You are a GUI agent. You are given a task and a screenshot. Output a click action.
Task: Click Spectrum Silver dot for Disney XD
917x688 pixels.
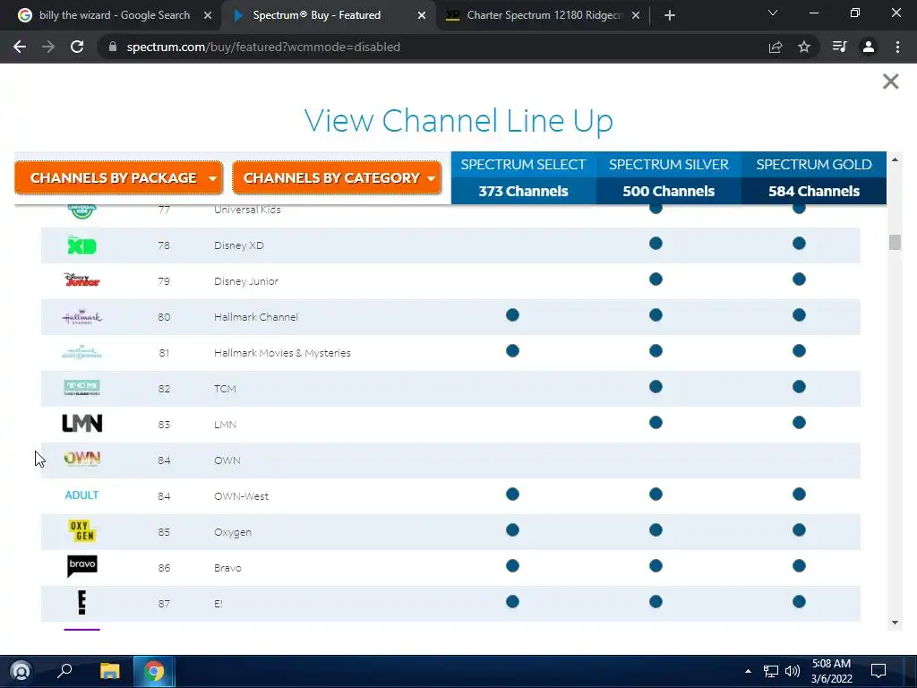point(656,244)
